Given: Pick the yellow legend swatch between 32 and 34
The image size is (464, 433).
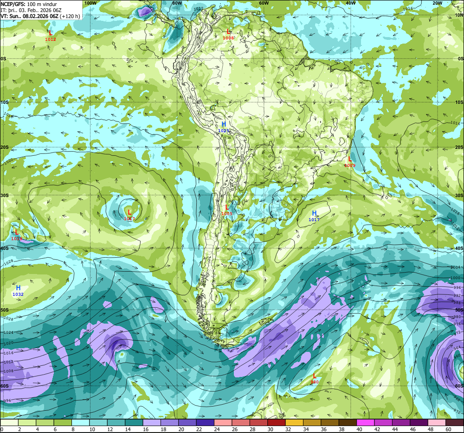Looking at the screenshot, I should [x=294, y=423].
